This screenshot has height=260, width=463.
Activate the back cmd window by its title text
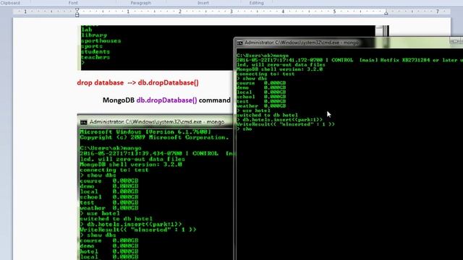157,122
